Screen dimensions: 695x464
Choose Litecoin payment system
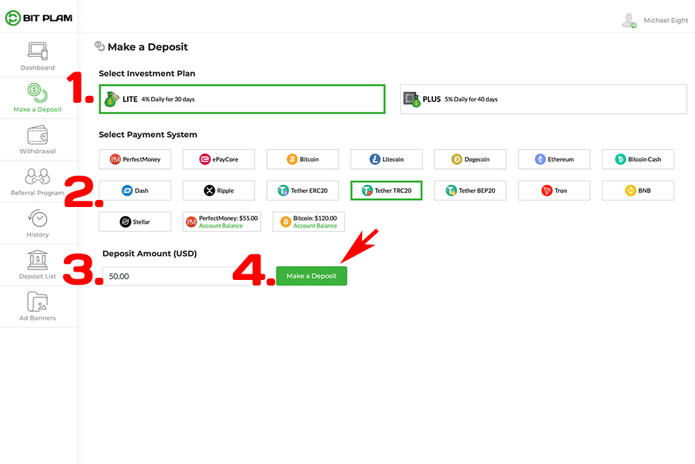pyautogui.click(x=386, y=159)
